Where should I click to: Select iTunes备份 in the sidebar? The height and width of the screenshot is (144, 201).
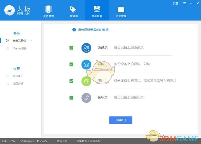(20, 48)
